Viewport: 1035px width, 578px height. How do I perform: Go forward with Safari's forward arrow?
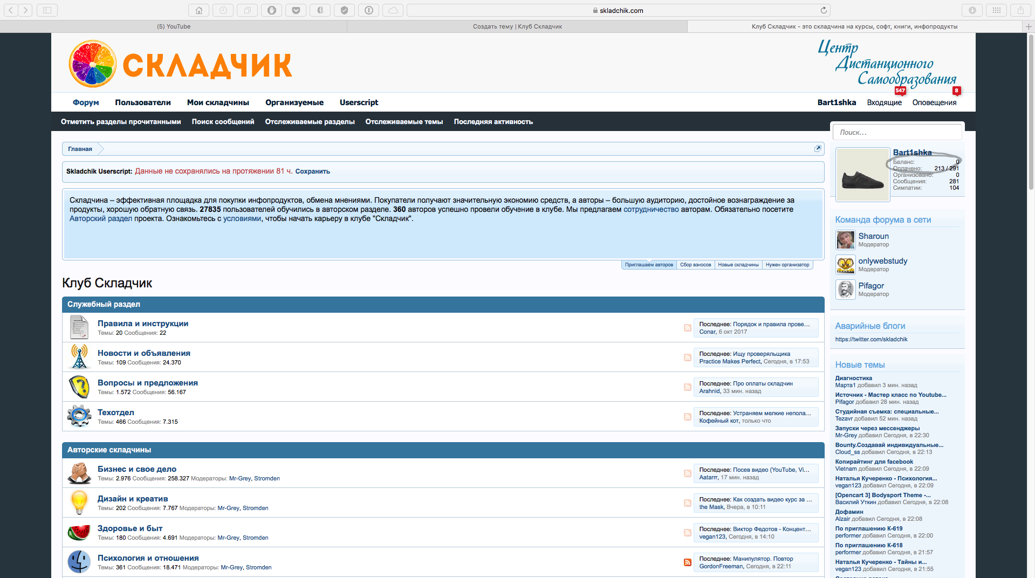tap(25, 10)
